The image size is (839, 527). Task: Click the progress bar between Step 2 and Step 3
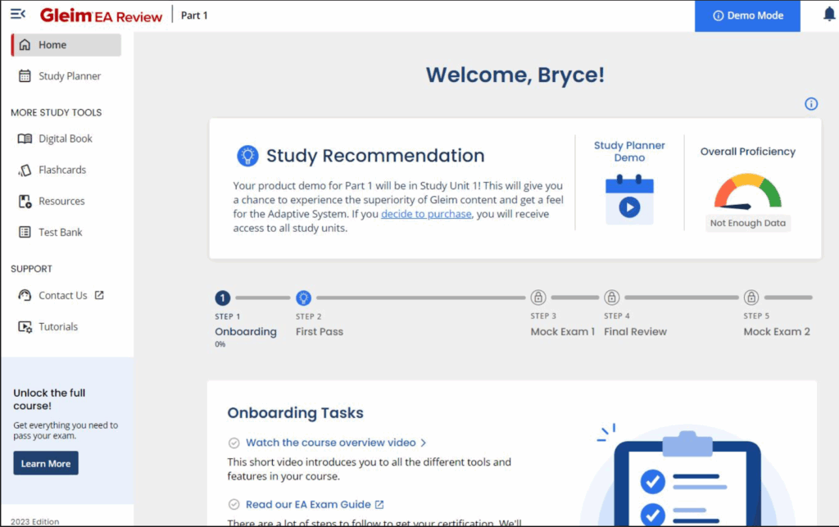click(420, 298)
